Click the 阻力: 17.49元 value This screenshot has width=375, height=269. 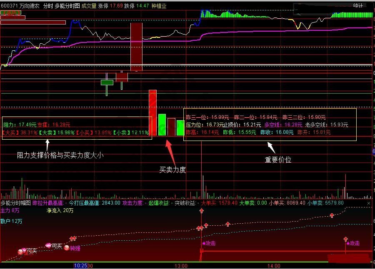20,125
